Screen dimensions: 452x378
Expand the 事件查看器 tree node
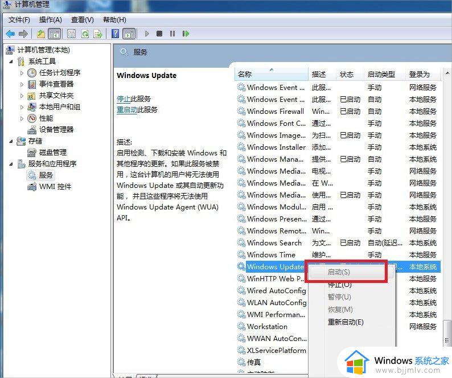pos(22,84)
